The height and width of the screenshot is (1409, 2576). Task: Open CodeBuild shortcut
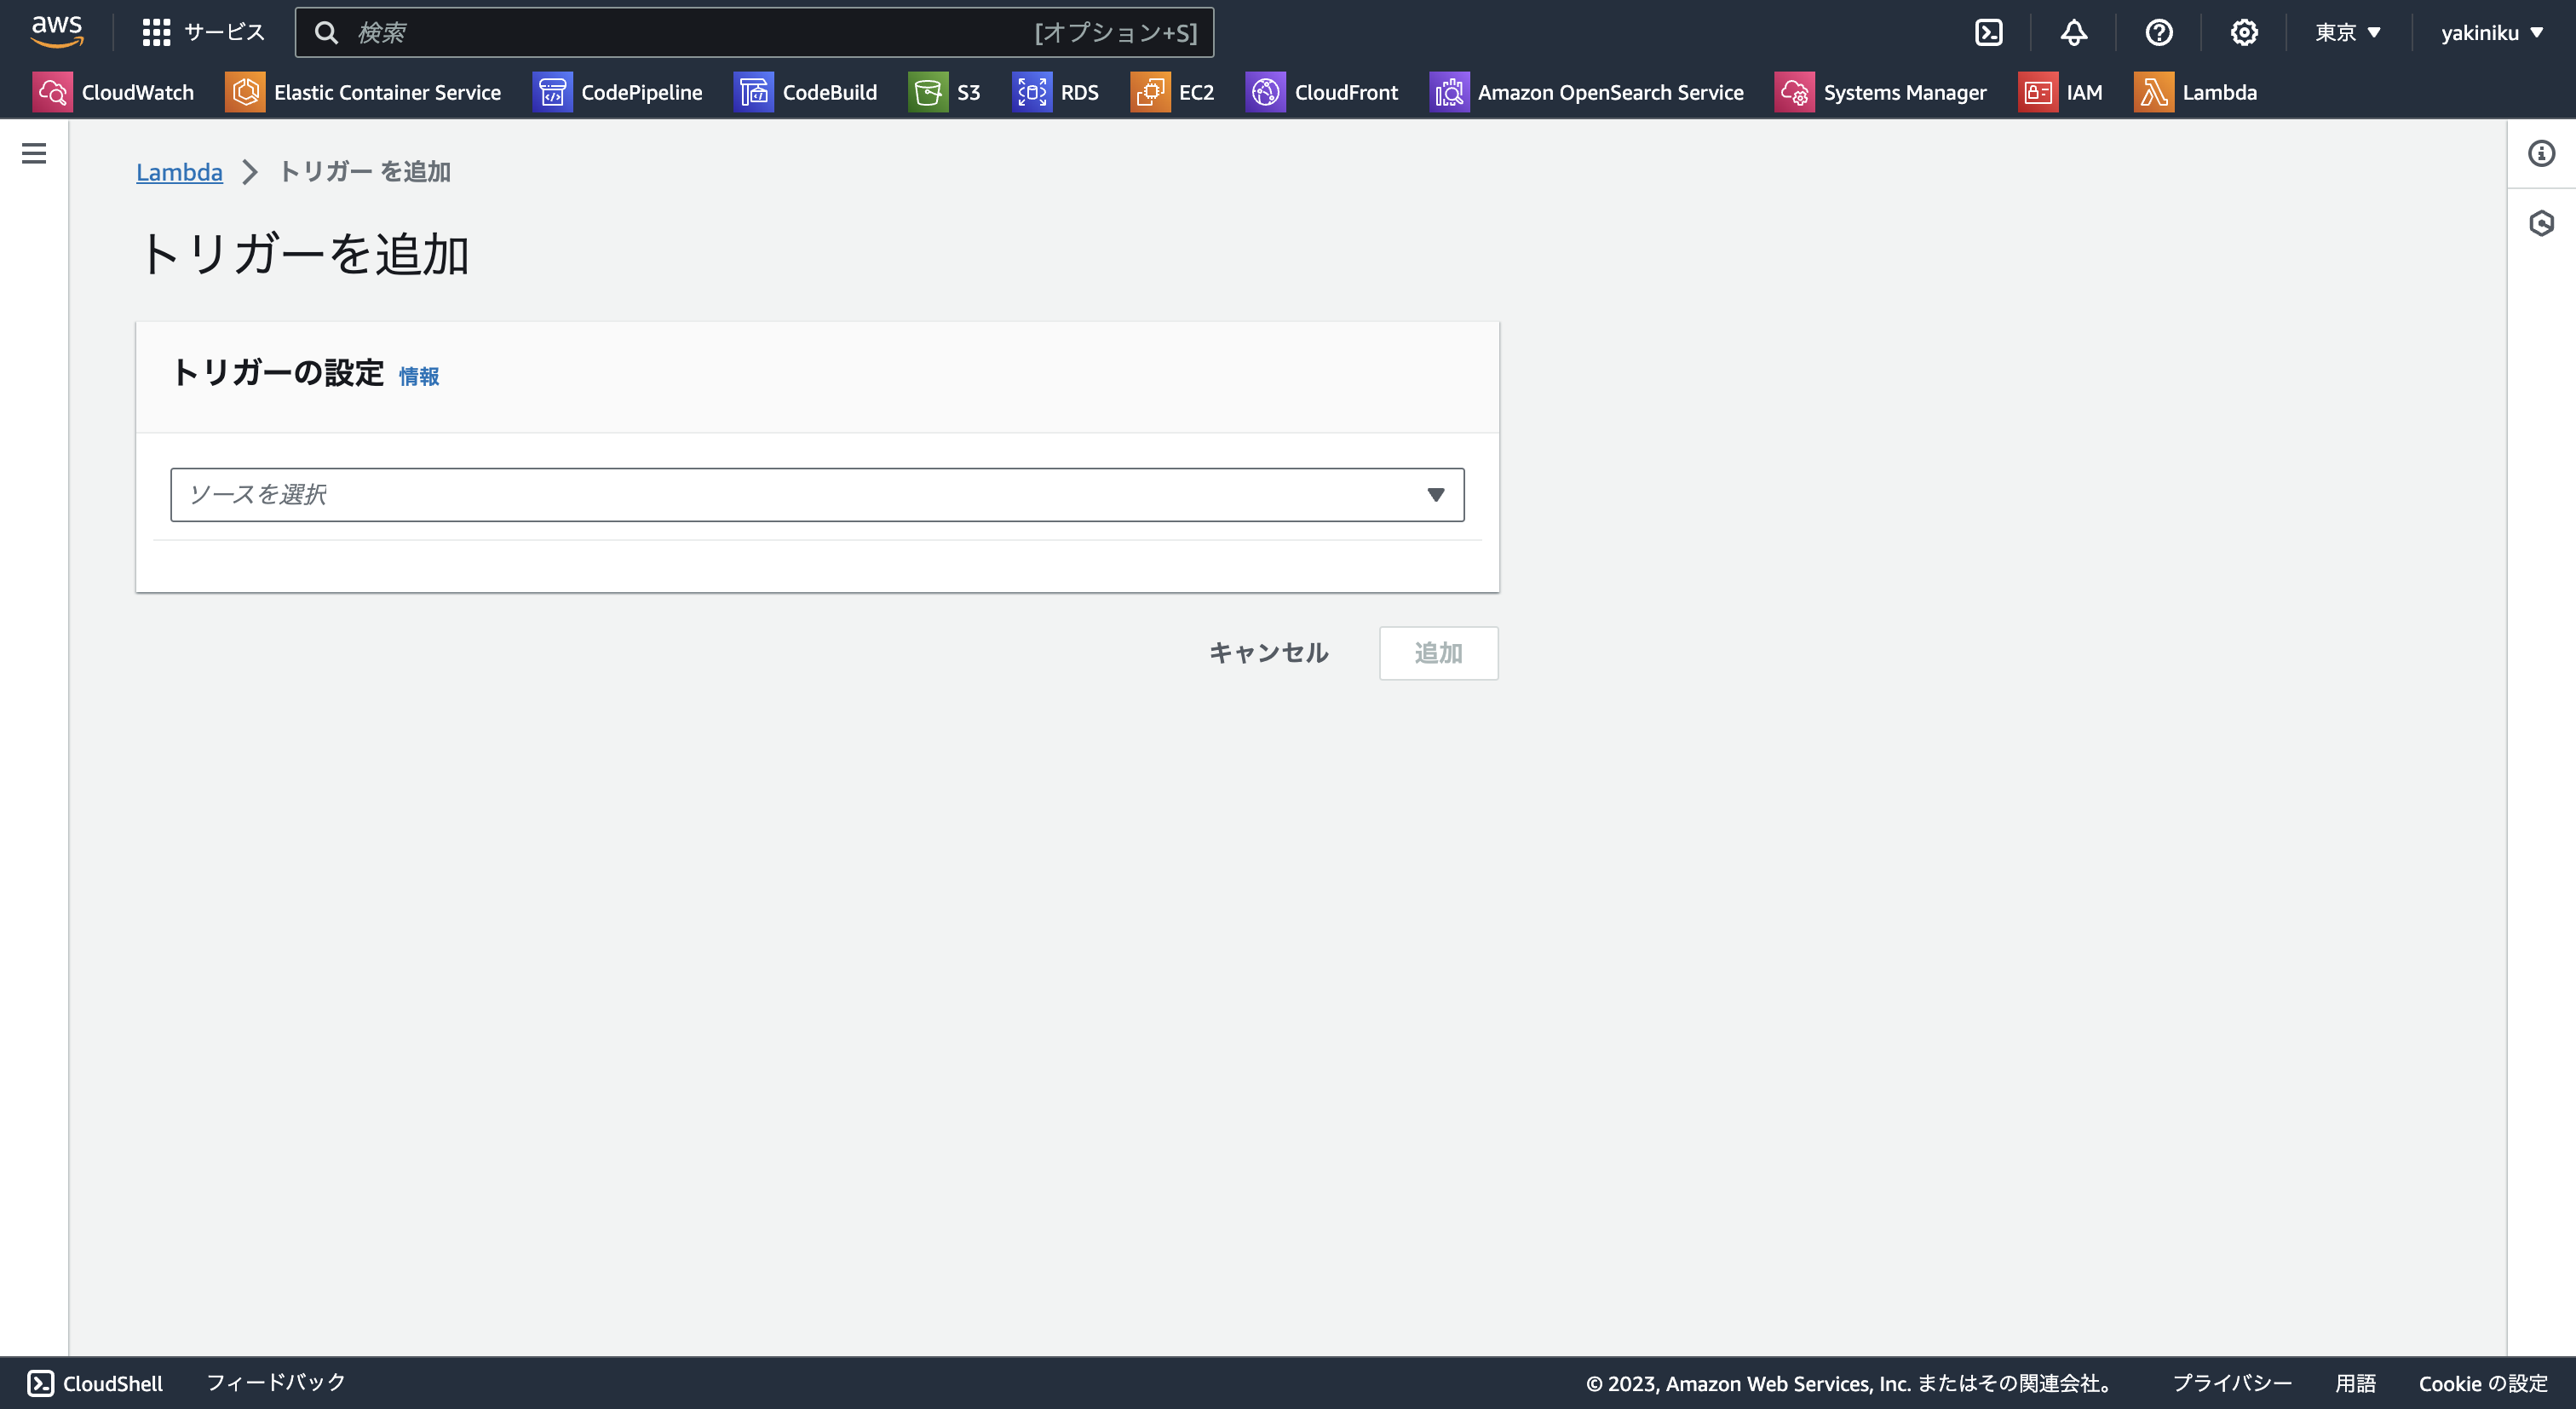click(x=805, y=92)
